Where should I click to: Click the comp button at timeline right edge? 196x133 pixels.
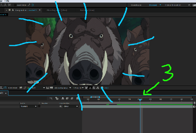tap(194, 107)
